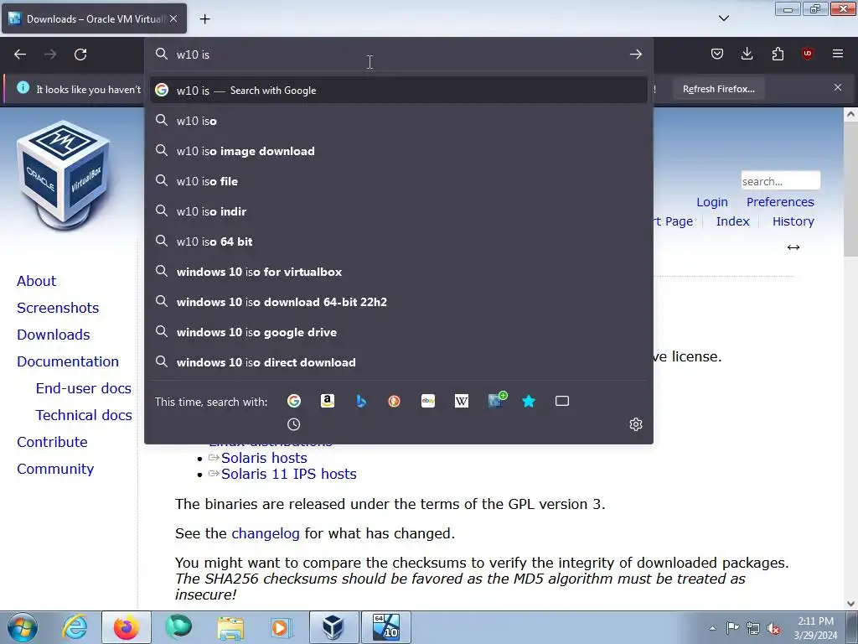This screenshot has height=644, width=858.
Task: Select the Downloads – Oracle VM VirtualBox tab
Action: point(94,18)
